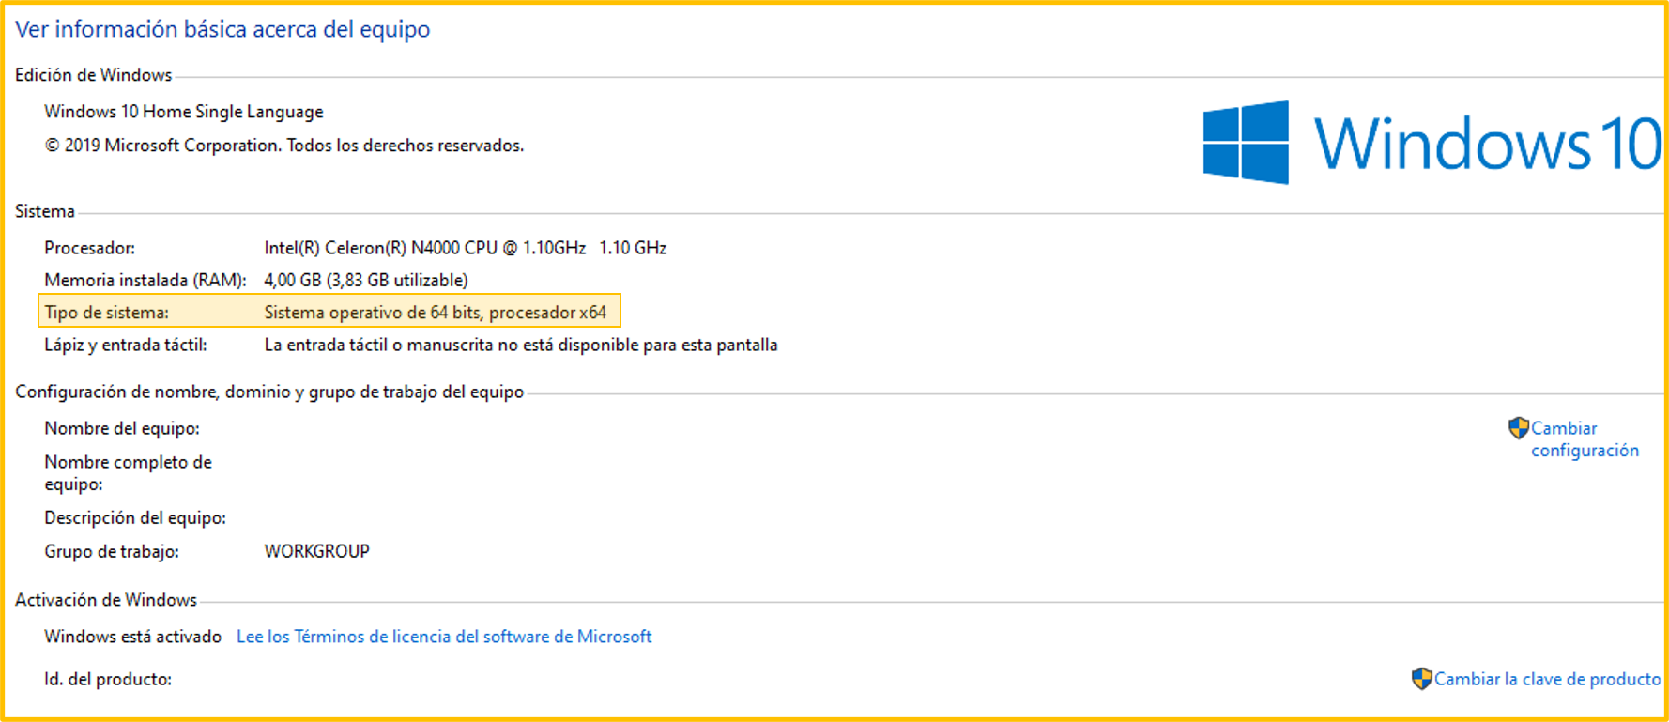Open the Microsoft software license terms link
Screen dimensions: 1669x722
444,637
